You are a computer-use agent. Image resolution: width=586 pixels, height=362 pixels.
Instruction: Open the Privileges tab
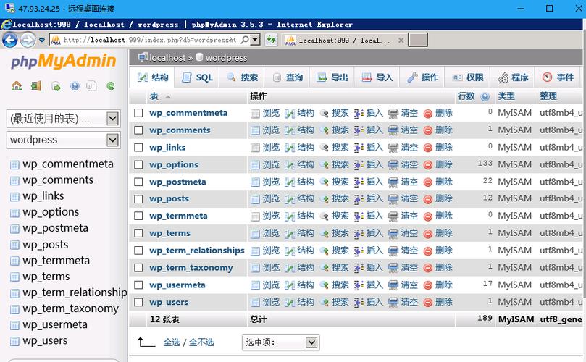[468, 77]
